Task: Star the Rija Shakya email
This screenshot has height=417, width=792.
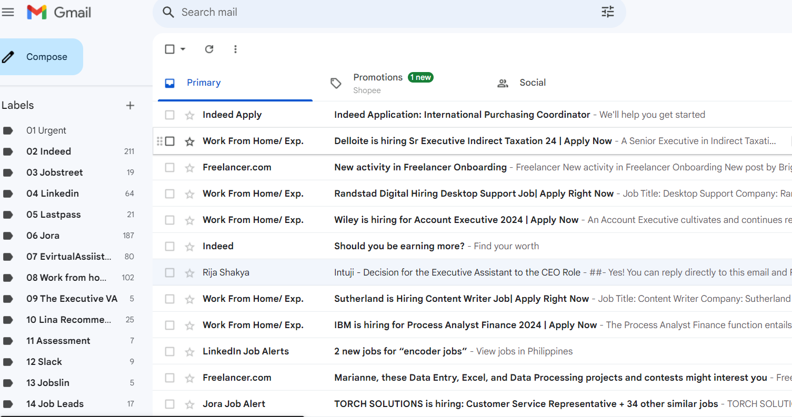Action: click(x=190, y=273)
